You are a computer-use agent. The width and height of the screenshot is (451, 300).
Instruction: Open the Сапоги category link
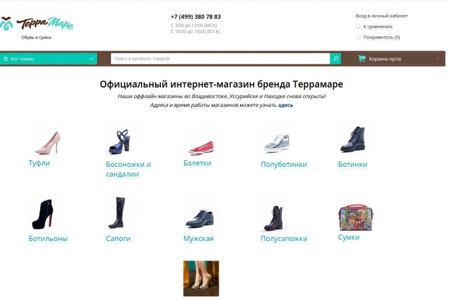click(x=118, y=239)
